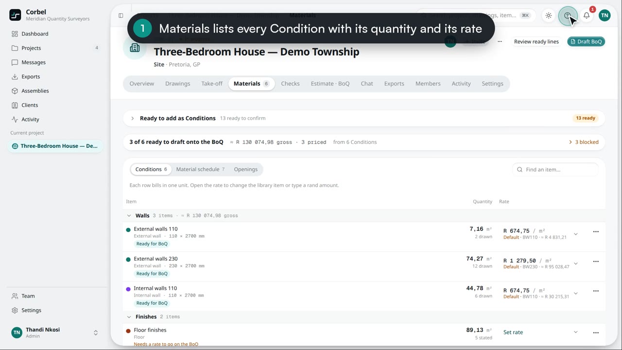Toggle the sidebar collapse icon

pos(121,16)
